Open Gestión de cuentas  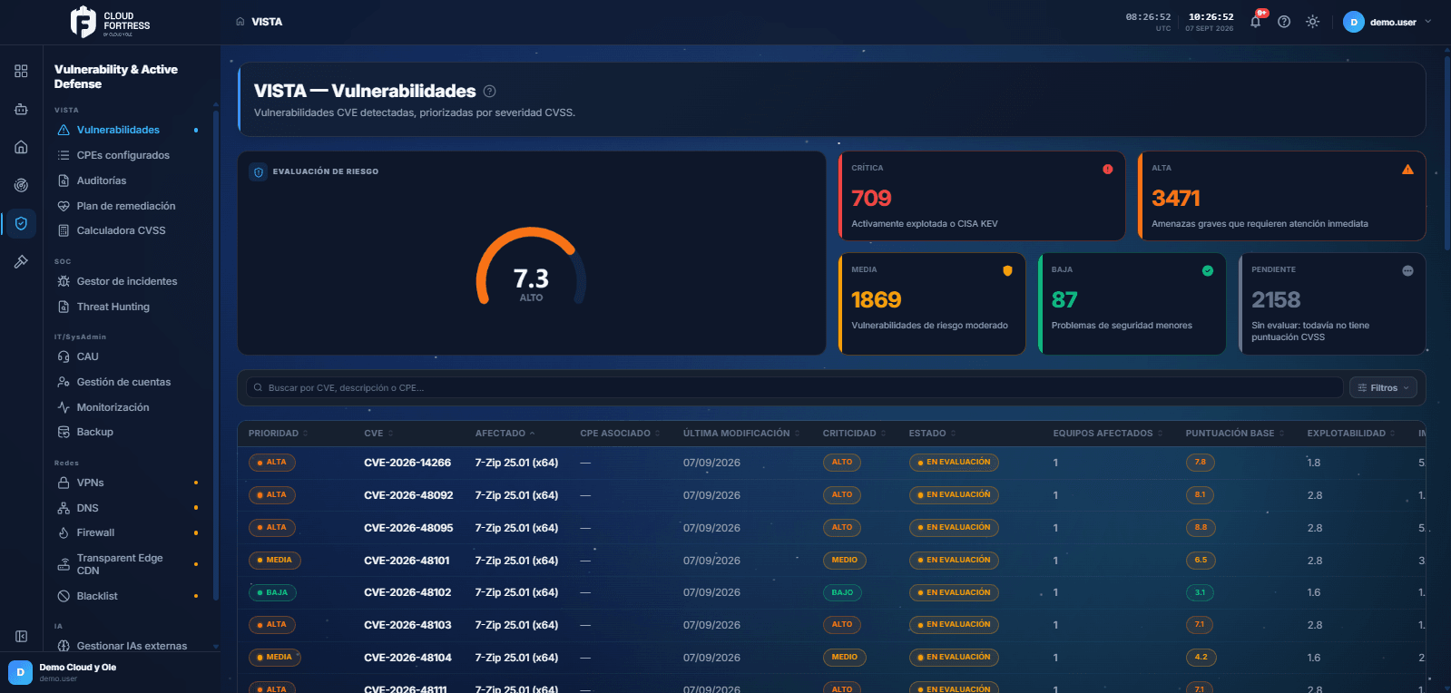point(125,382)
